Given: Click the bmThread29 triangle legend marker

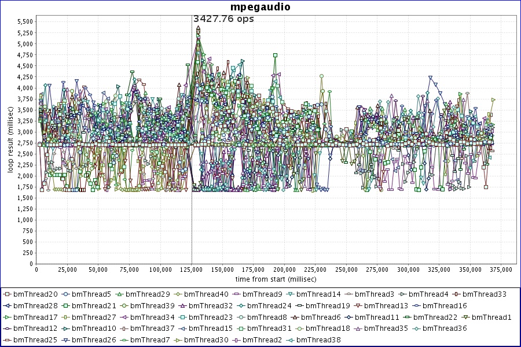Looking at the screenshot, I should click(x=119, y=294).
